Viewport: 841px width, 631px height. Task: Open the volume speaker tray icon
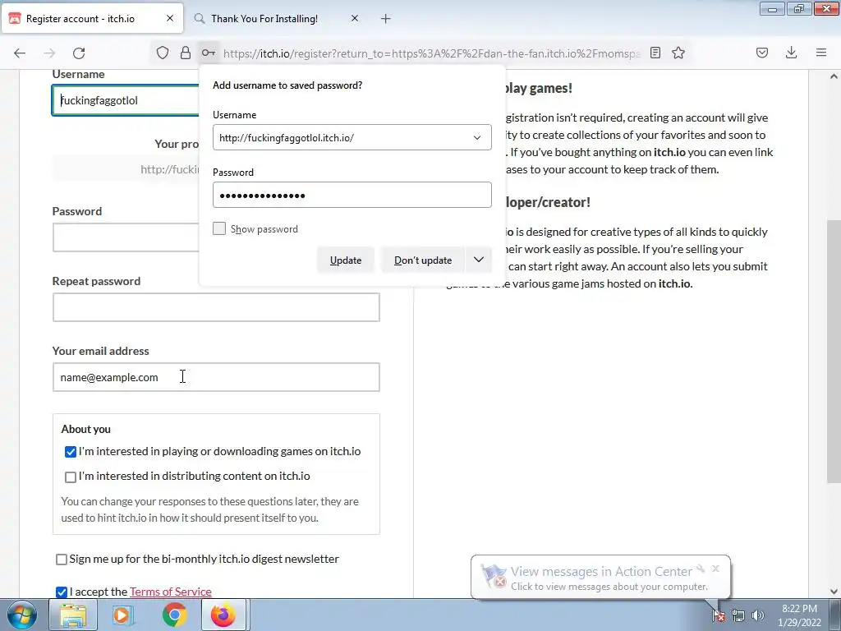click(757, 615)
